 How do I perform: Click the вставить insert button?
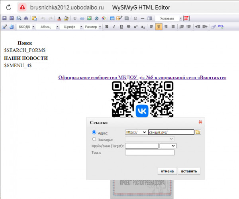point(189,171)
